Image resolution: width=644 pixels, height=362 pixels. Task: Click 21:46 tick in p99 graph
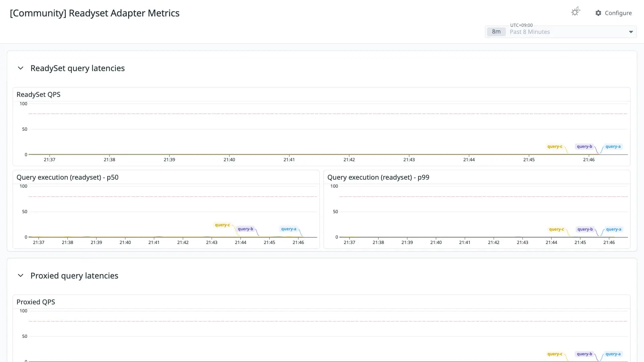click(609, 242)
